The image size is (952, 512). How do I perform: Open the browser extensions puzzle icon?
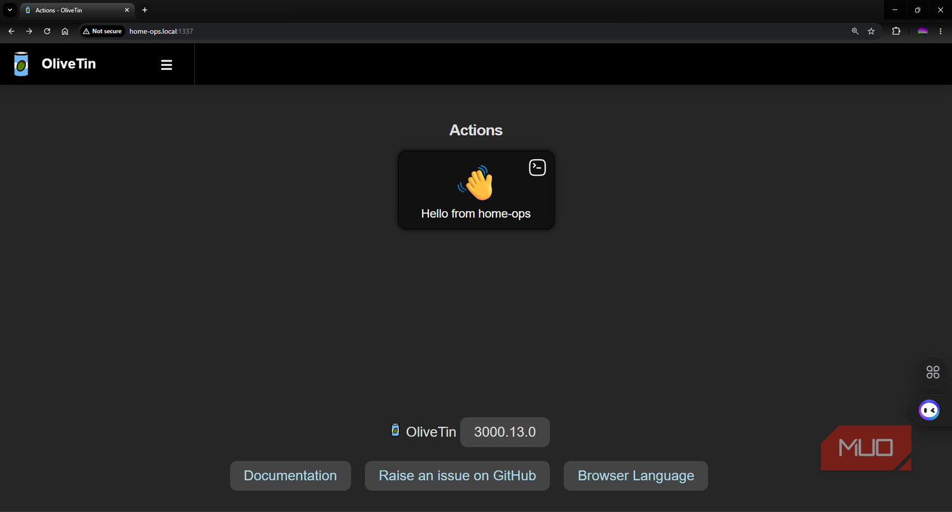(896, 31)
